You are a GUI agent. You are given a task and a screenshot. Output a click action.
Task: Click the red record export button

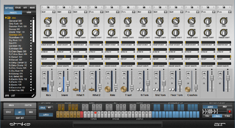click(x=229, y=112)
